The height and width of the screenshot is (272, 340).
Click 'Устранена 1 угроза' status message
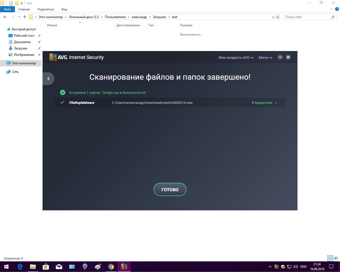(x=107, y=93)
